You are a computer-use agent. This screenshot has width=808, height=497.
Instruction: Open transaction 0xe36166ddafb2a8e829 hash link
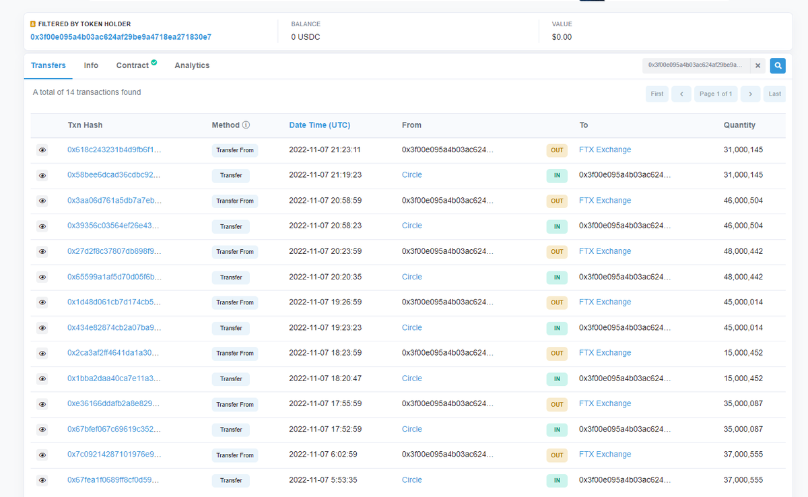click(114, 403)
